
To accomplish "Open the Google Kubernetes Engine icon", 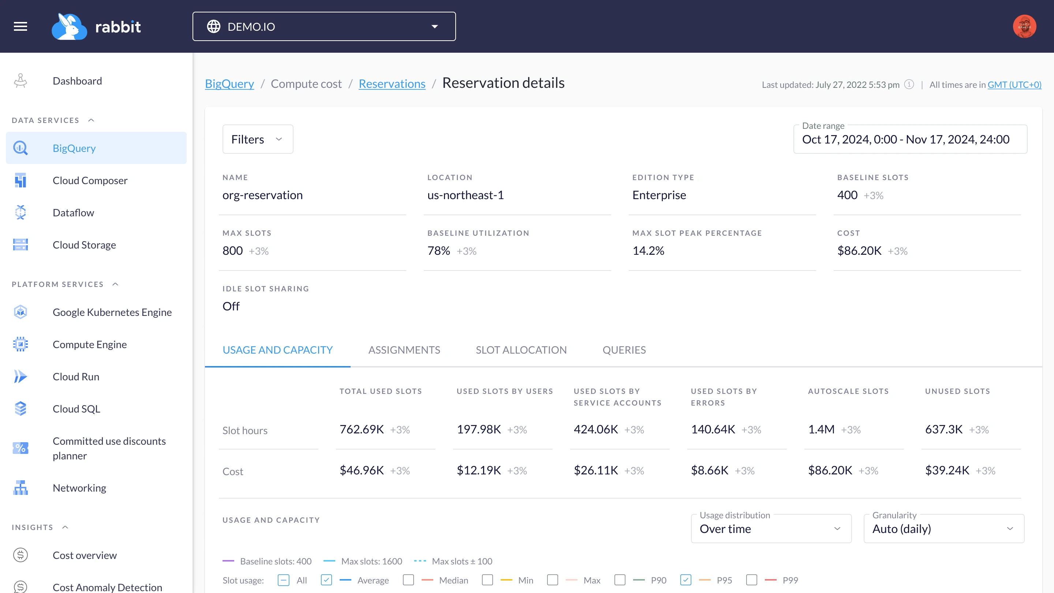I will [x=20, y=312].
